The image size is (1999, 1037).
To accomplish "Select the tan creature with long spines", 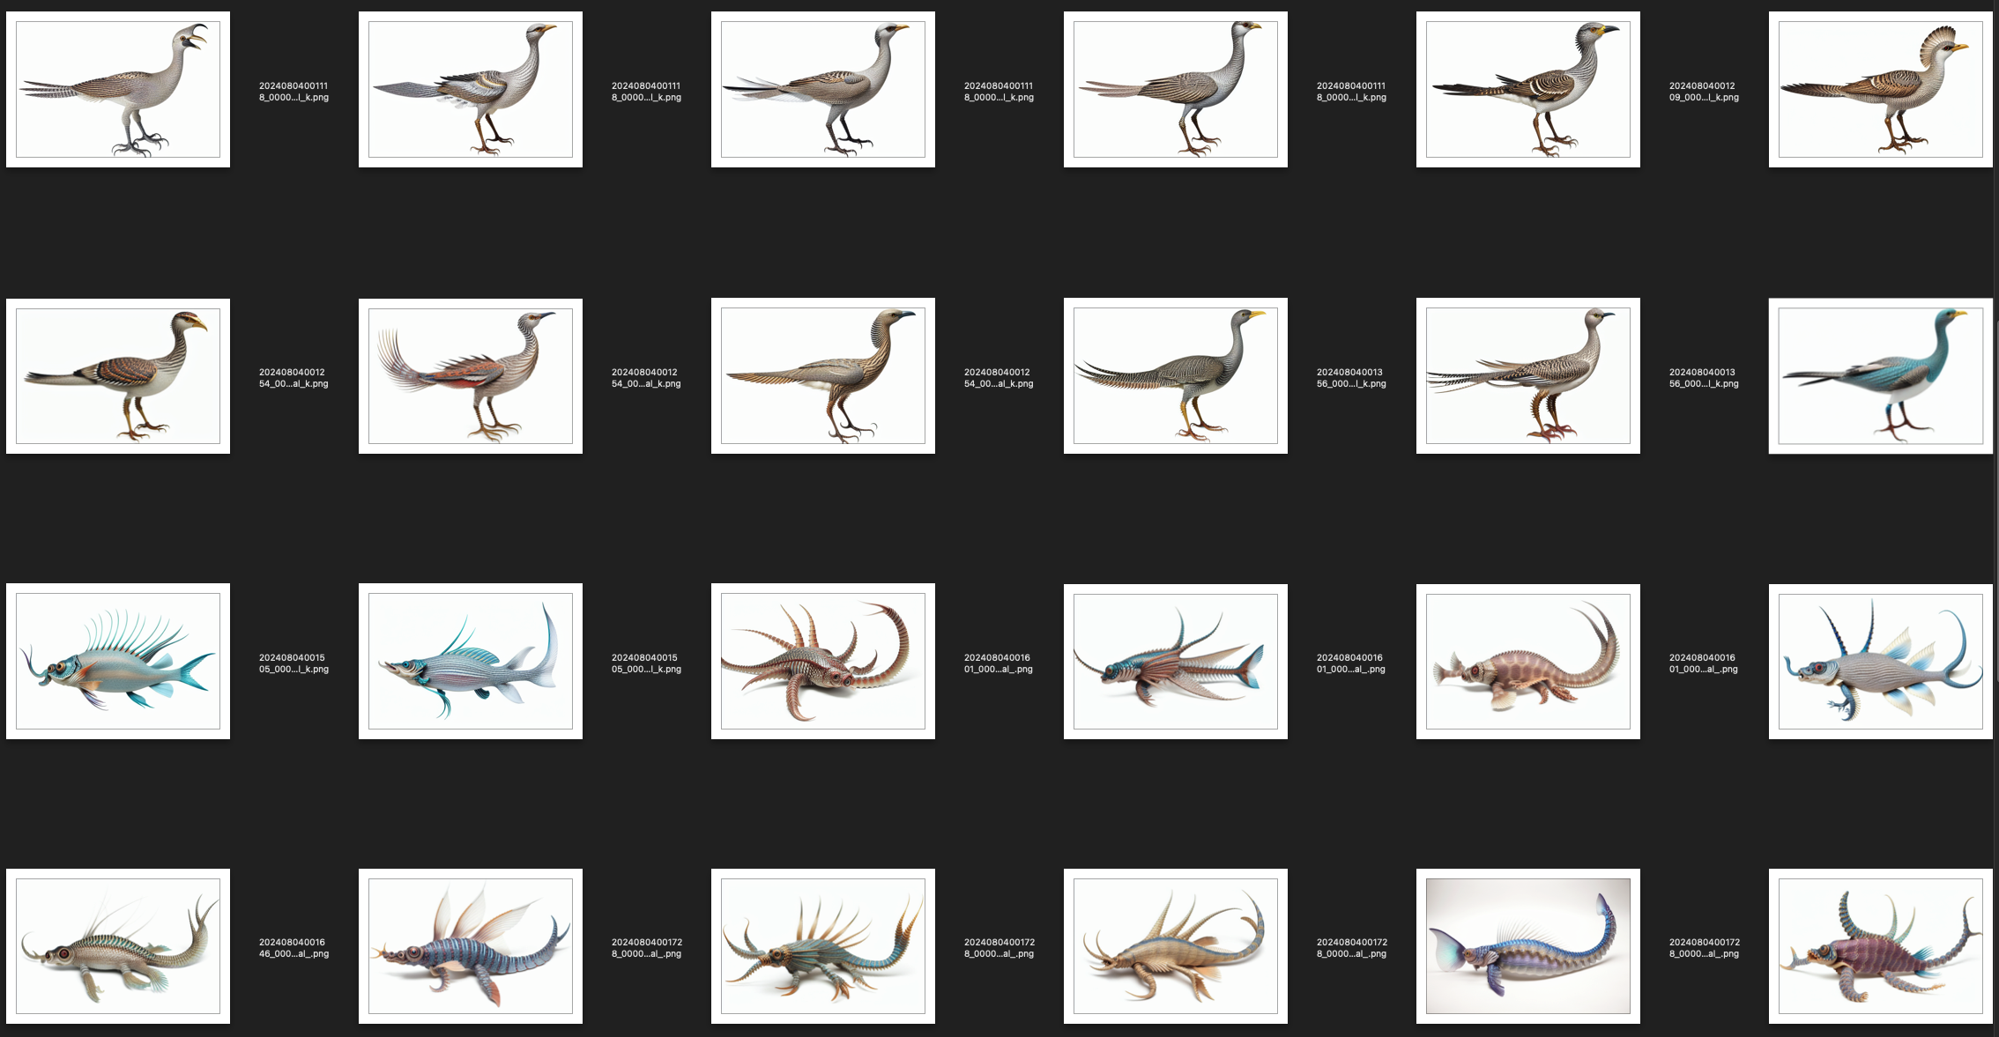I will pos(1176,946).
